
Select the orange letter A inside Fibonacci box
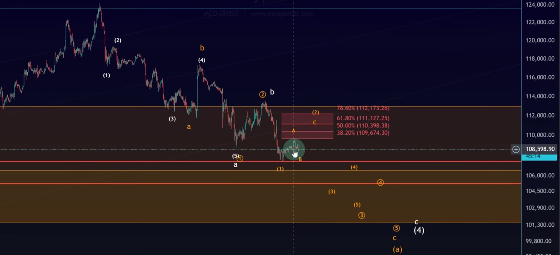pyautogui.click(x=293, y=131)
